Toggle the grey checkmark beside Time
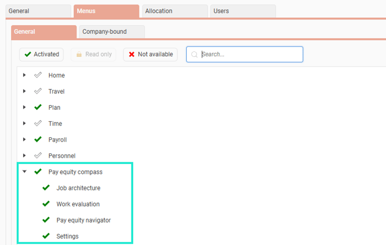The width and height of the screenshot is (386, 245). point(38,123)
